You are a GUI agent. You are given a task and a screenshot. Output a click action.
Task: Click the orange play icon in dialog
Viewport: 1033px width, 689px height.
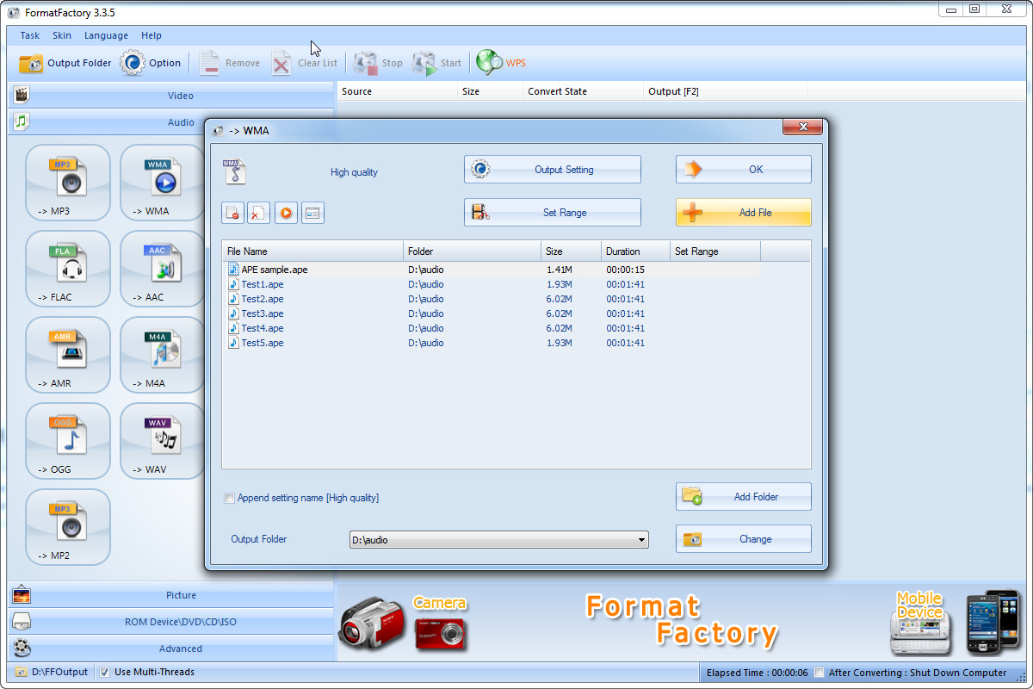pos(286,213)
